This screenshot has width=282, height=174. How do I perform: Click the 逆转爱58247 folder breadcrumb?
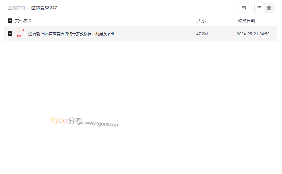coord(44,8)
